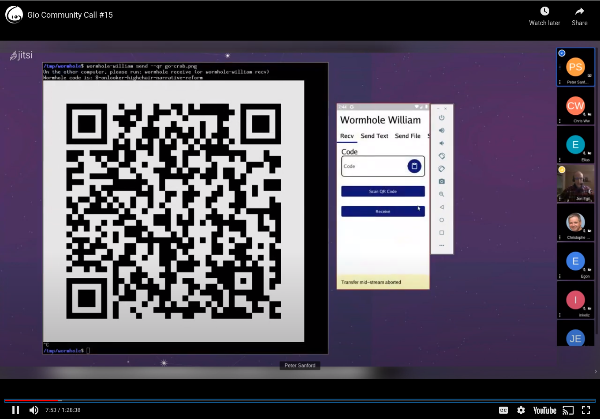Image resolution: width=600 pixels, height=419 pixels.
Task: Open options menu for inkeliz tile
Action: [560, 315]
